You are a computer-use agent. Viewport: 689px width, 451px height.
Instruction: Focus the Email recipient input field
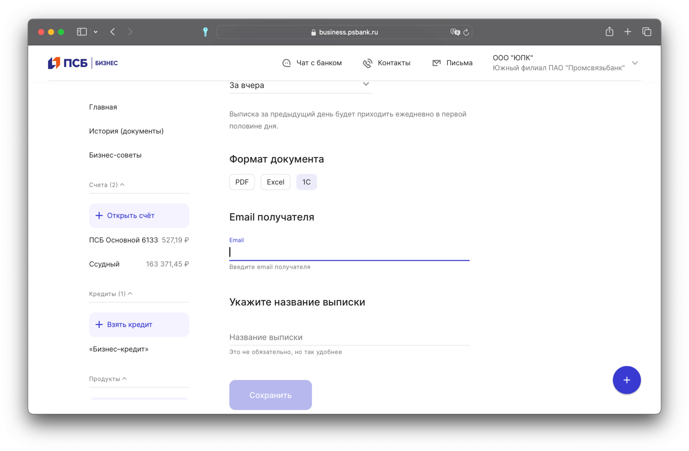[x=349, y=252]
